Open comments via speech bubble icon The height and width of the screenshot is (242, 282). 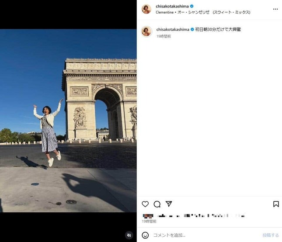[x=157, y=204]
